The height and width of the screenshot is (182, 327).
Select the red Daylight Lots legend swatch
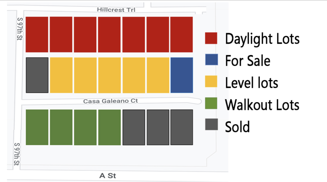211,38
